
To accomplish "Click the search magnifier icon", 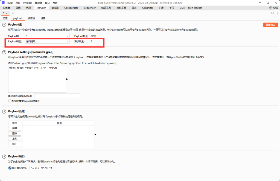I will 273,13.
